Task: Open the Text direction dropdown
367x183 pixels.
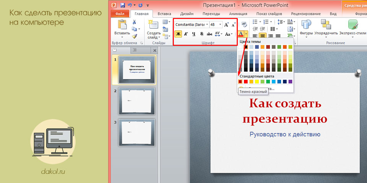Action: (291, 22)
